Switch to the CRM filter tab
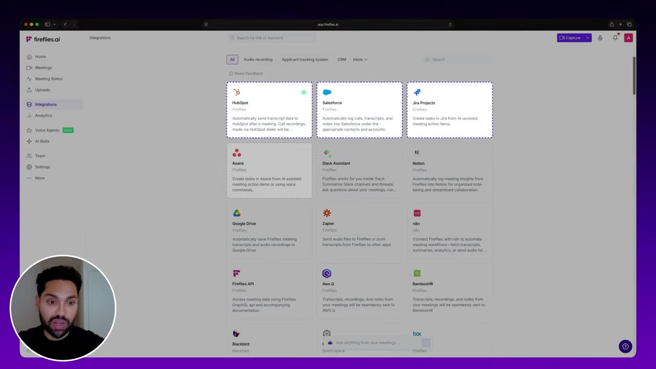Viewport: 656px width, 369px height. pos(341,59)
